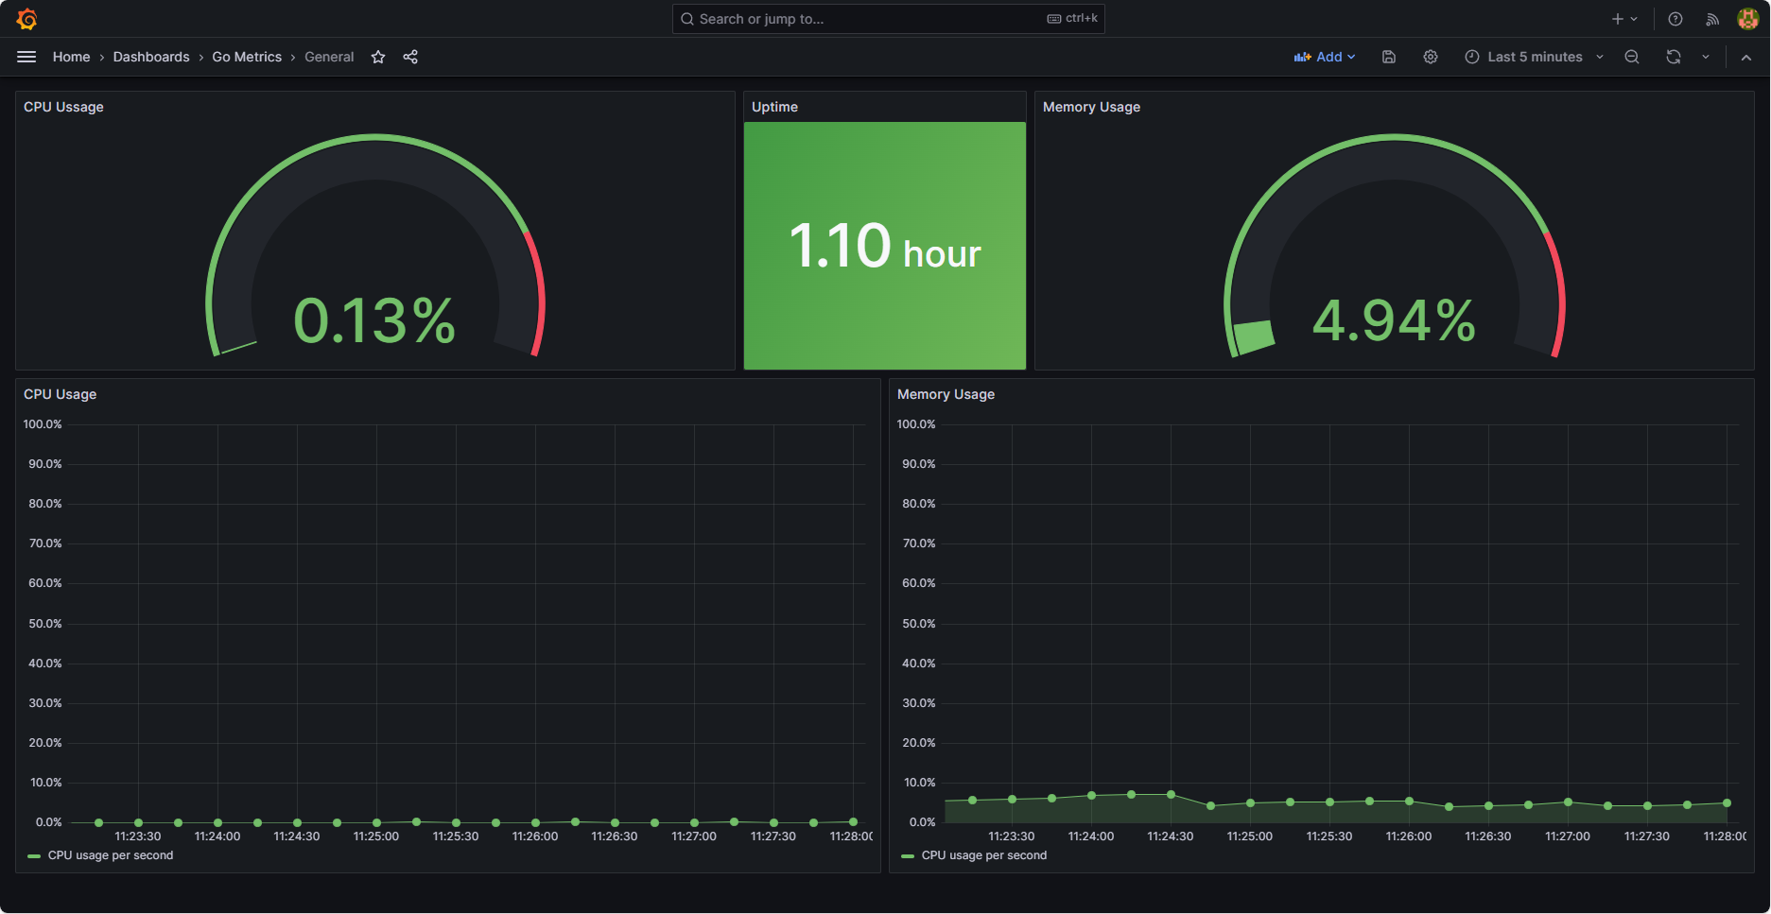Open the Uptime panel title
The height and width of the screenshot is (914, 1771).
click(774, 107)
